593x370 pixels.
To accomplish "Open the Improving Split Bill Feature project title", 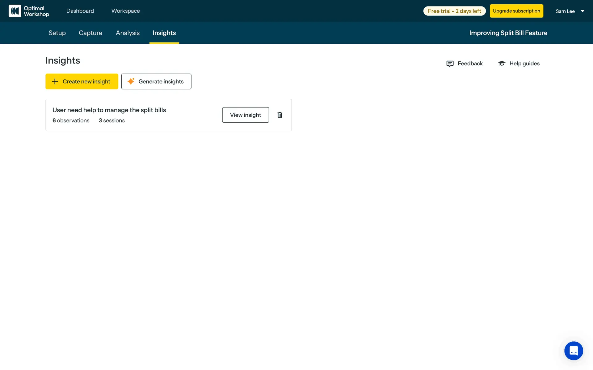I will 508,33.
